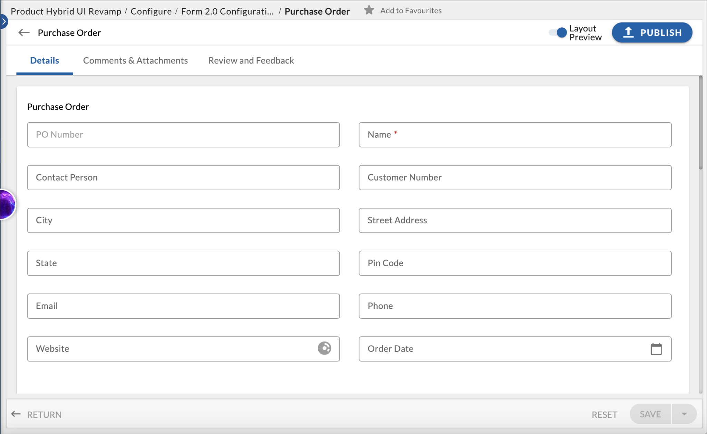Save the Purchase Order form
Image resolution: width=707 pixels, height=434 pixels.
coord(650,414)
